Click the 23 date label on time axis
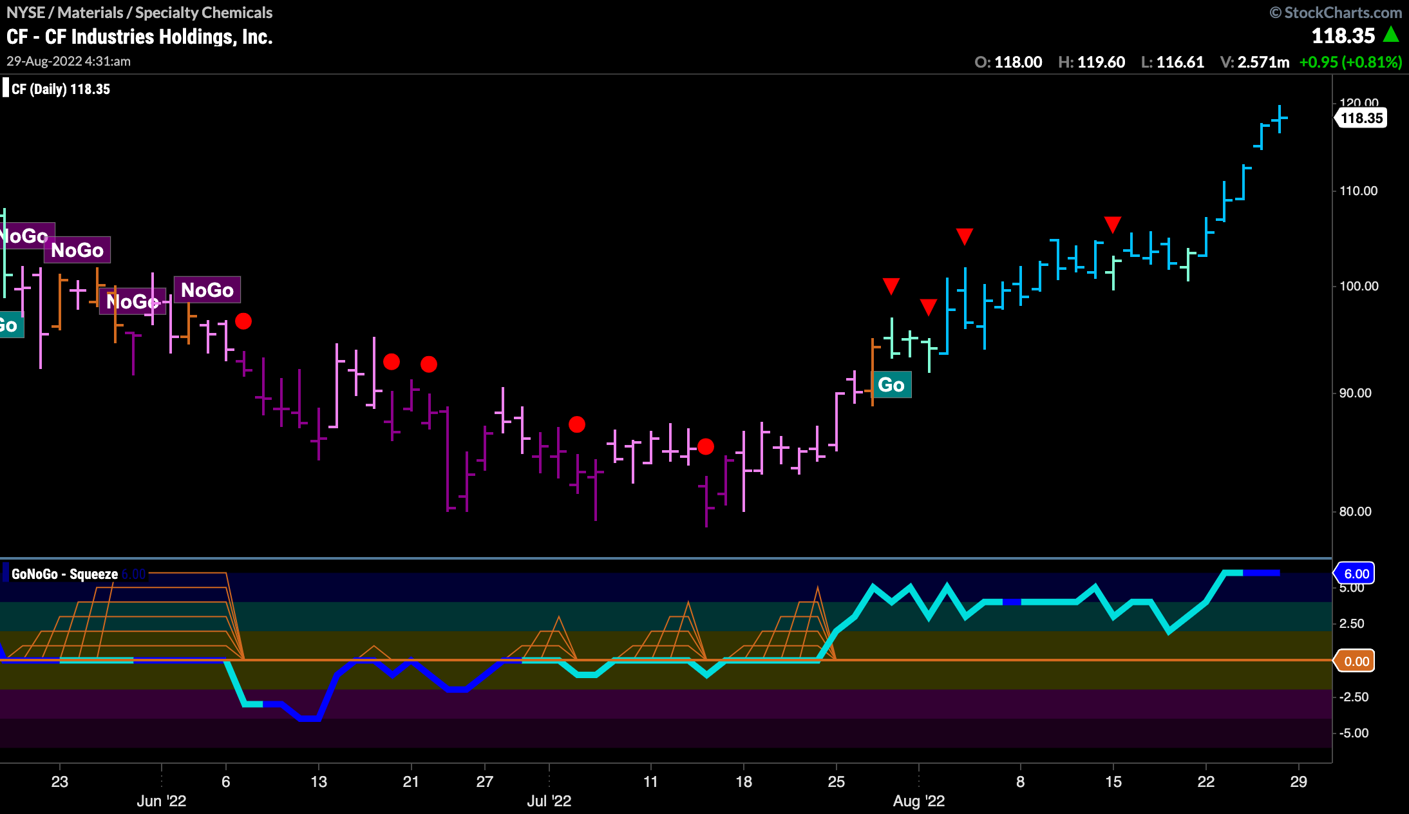Image resolution: width=1409 pixels, height=814 pixels. point(60,782)
